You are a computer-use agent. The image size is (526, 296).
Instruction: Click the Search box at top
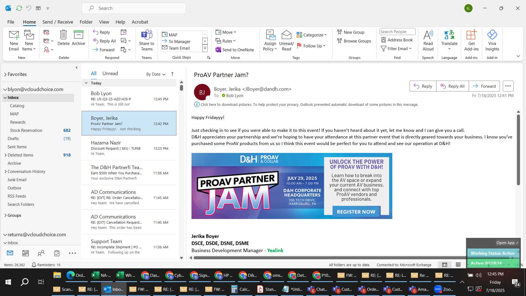134,8
